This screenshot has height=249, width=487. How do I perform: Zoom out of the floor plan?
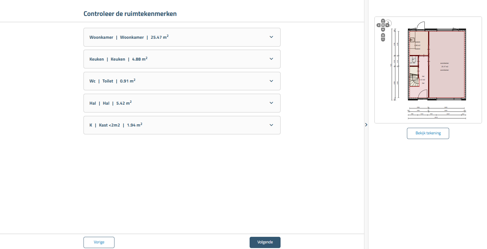pos(383,39)
